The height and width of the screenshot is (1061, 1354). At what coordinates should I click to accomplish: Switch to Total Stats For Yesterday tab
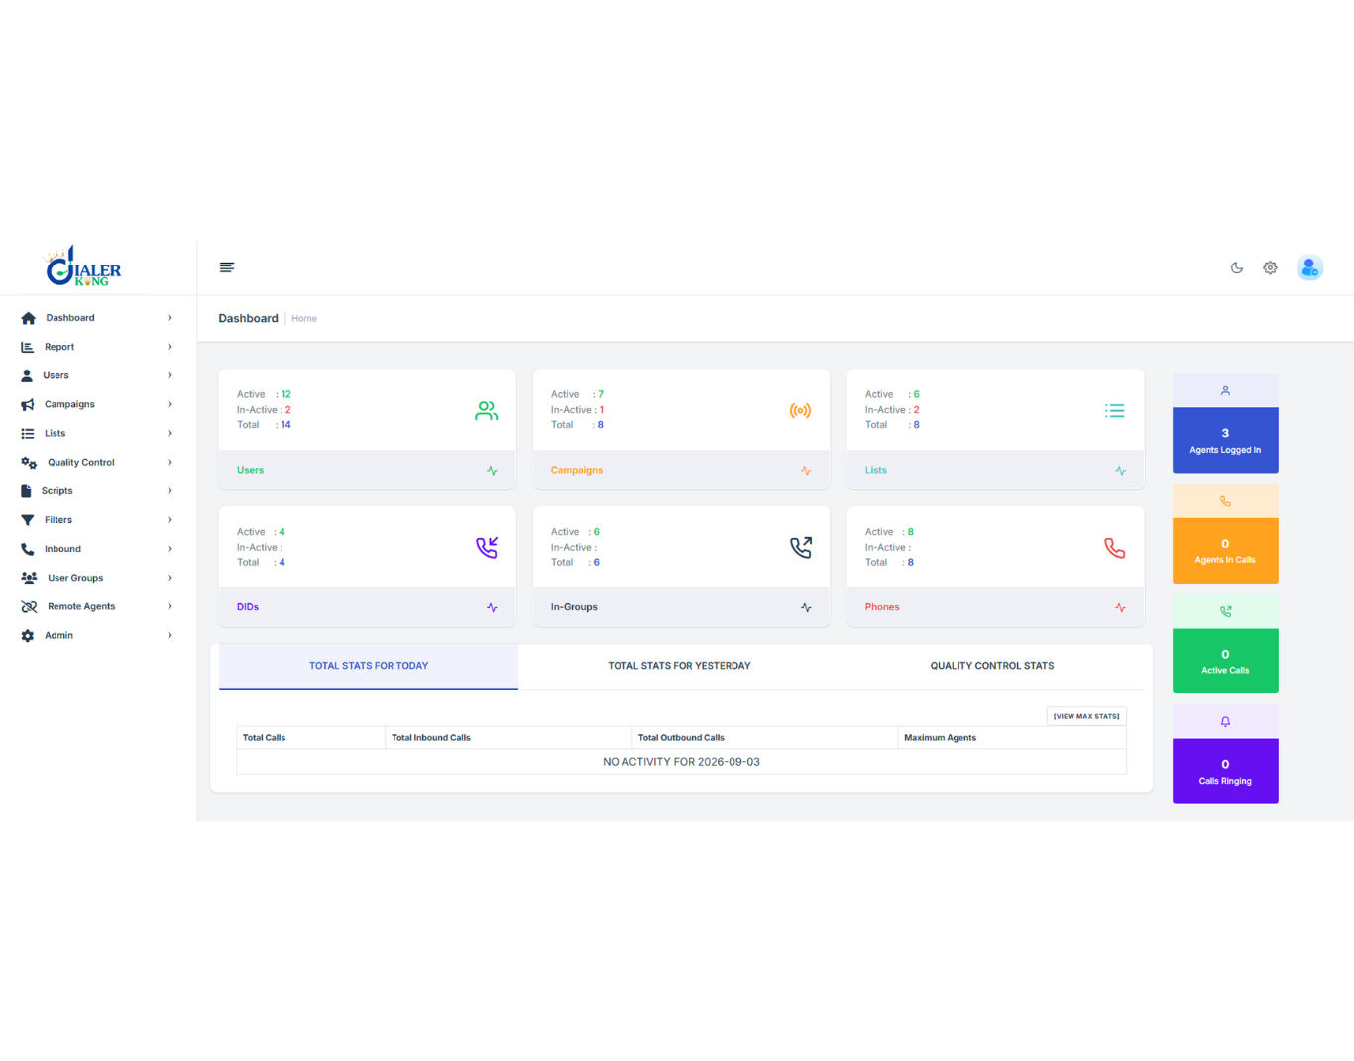[x=679, y=666]
